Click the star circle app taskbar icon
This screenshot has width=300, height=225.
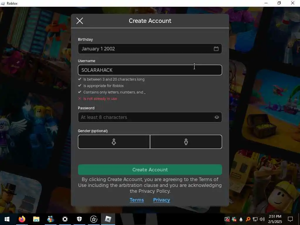(93, 219)
